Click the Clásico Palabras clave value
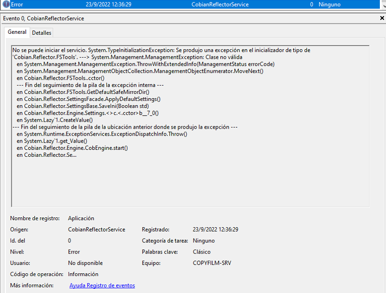Viewport: 386px width, 293px height. coord(201,252)
